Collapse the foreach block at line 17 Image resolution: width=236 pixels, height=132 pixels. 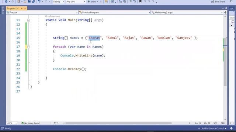(28, 47)
